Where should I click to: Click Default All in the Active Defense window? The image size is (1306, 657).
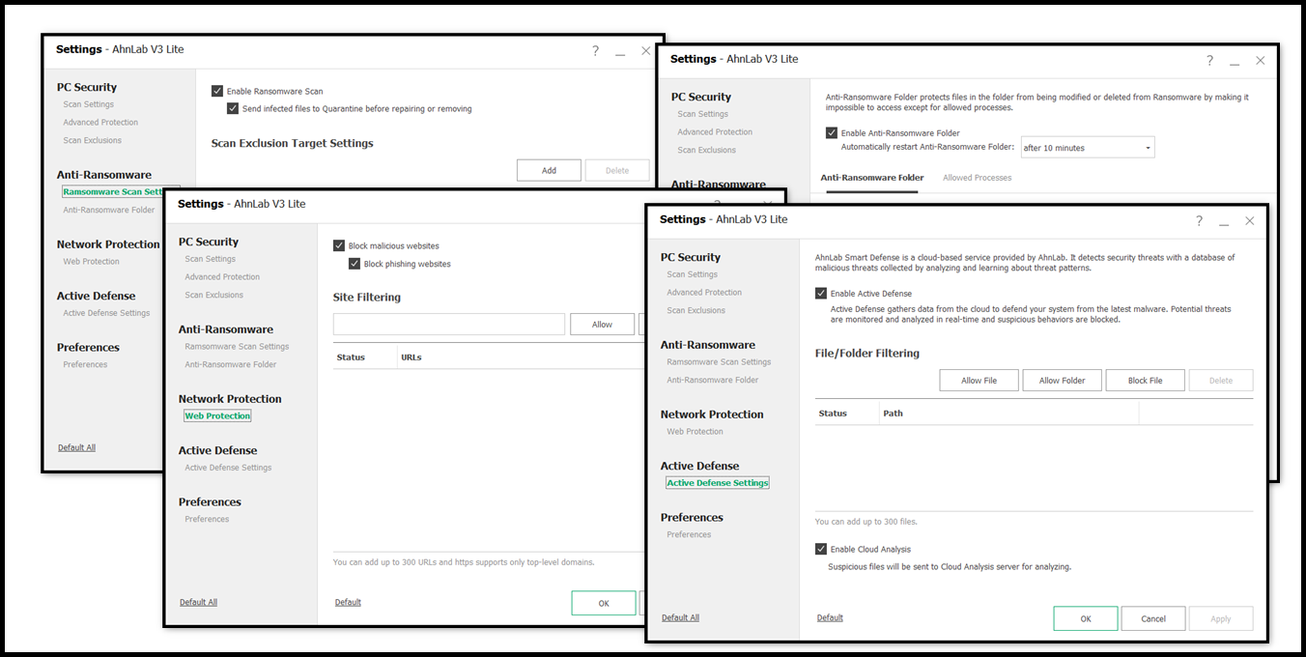681,617
